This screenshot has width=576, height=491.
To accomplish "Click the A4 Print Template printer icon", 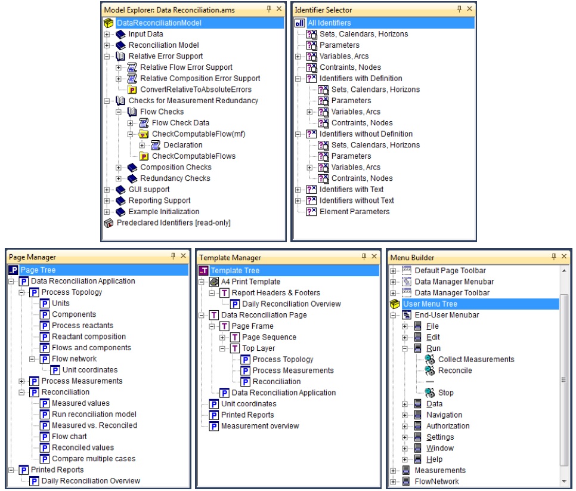I will tap(214, 282).
